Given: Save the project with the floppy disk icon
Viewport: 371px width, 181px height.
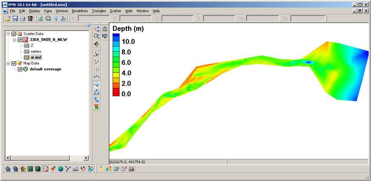Looking at the screenshot, I should tap(15, 19).
